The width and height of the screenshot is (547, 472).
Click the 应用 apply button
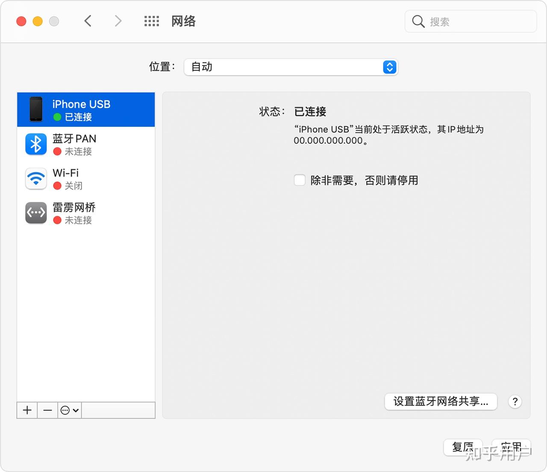(511, 447)
